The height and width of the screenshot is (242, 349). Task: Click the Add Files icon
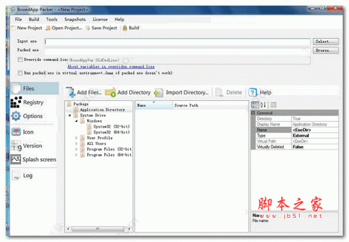[x=71, y=92]
